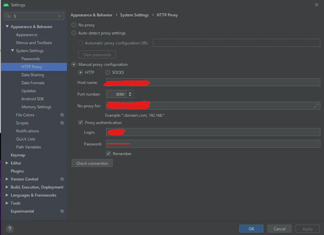Open Path Variables settings page
Image resolution: width=324 pixels, height=235 pixels.
[28, 147]
